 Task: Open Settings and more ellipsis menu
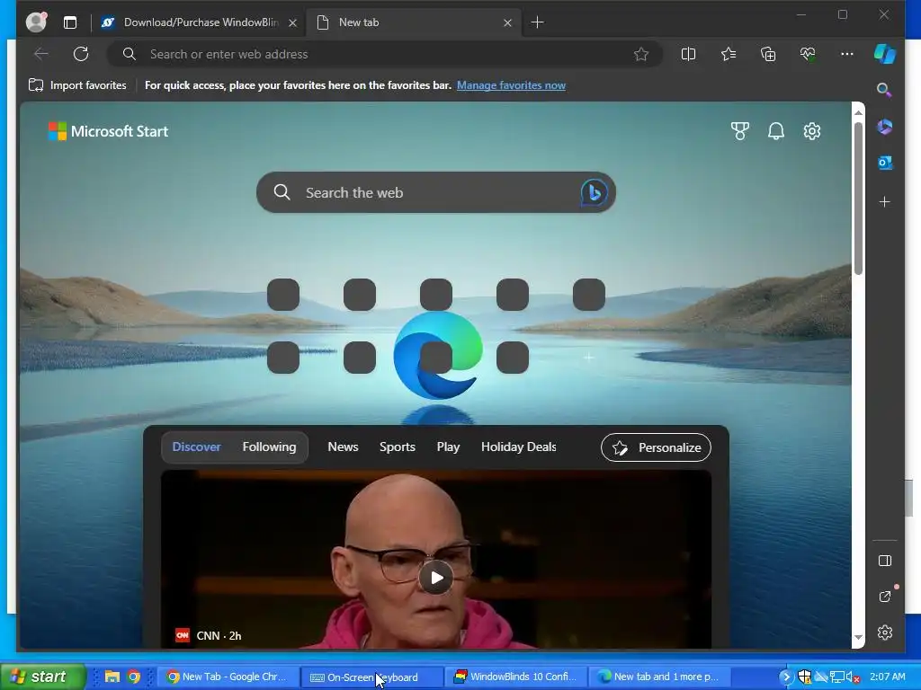click(847, 54)
